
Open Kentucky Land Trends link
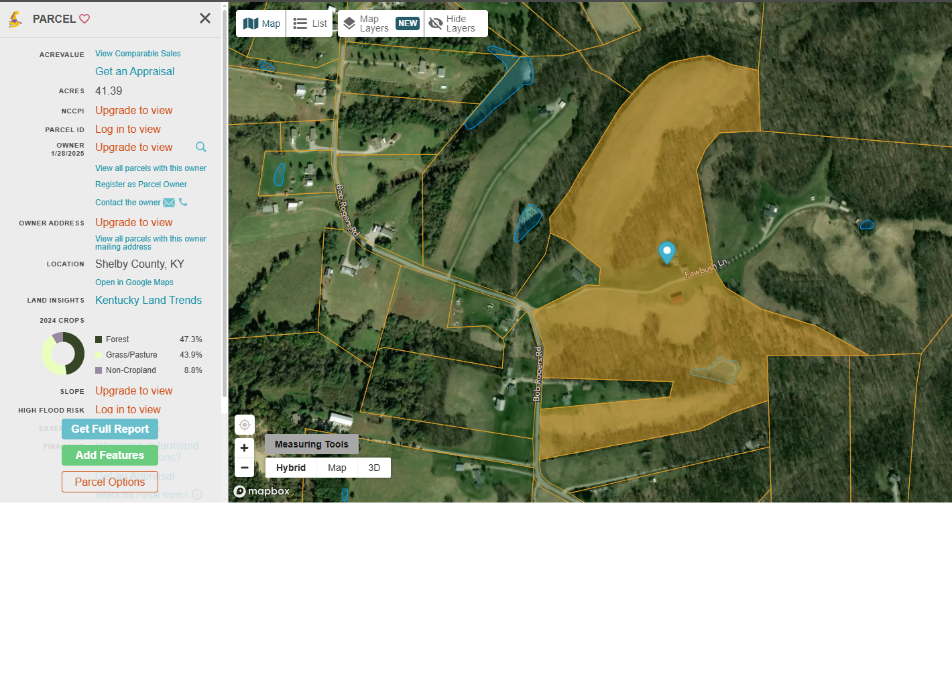(148, 300)
